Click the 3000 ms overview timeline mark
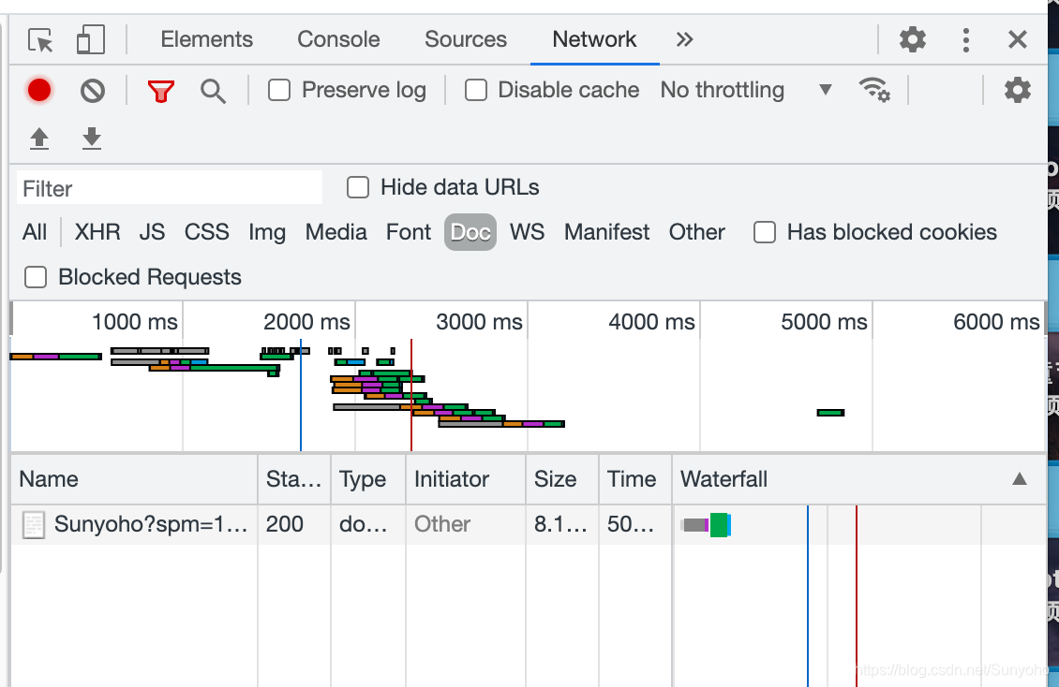 click(479, 322)
